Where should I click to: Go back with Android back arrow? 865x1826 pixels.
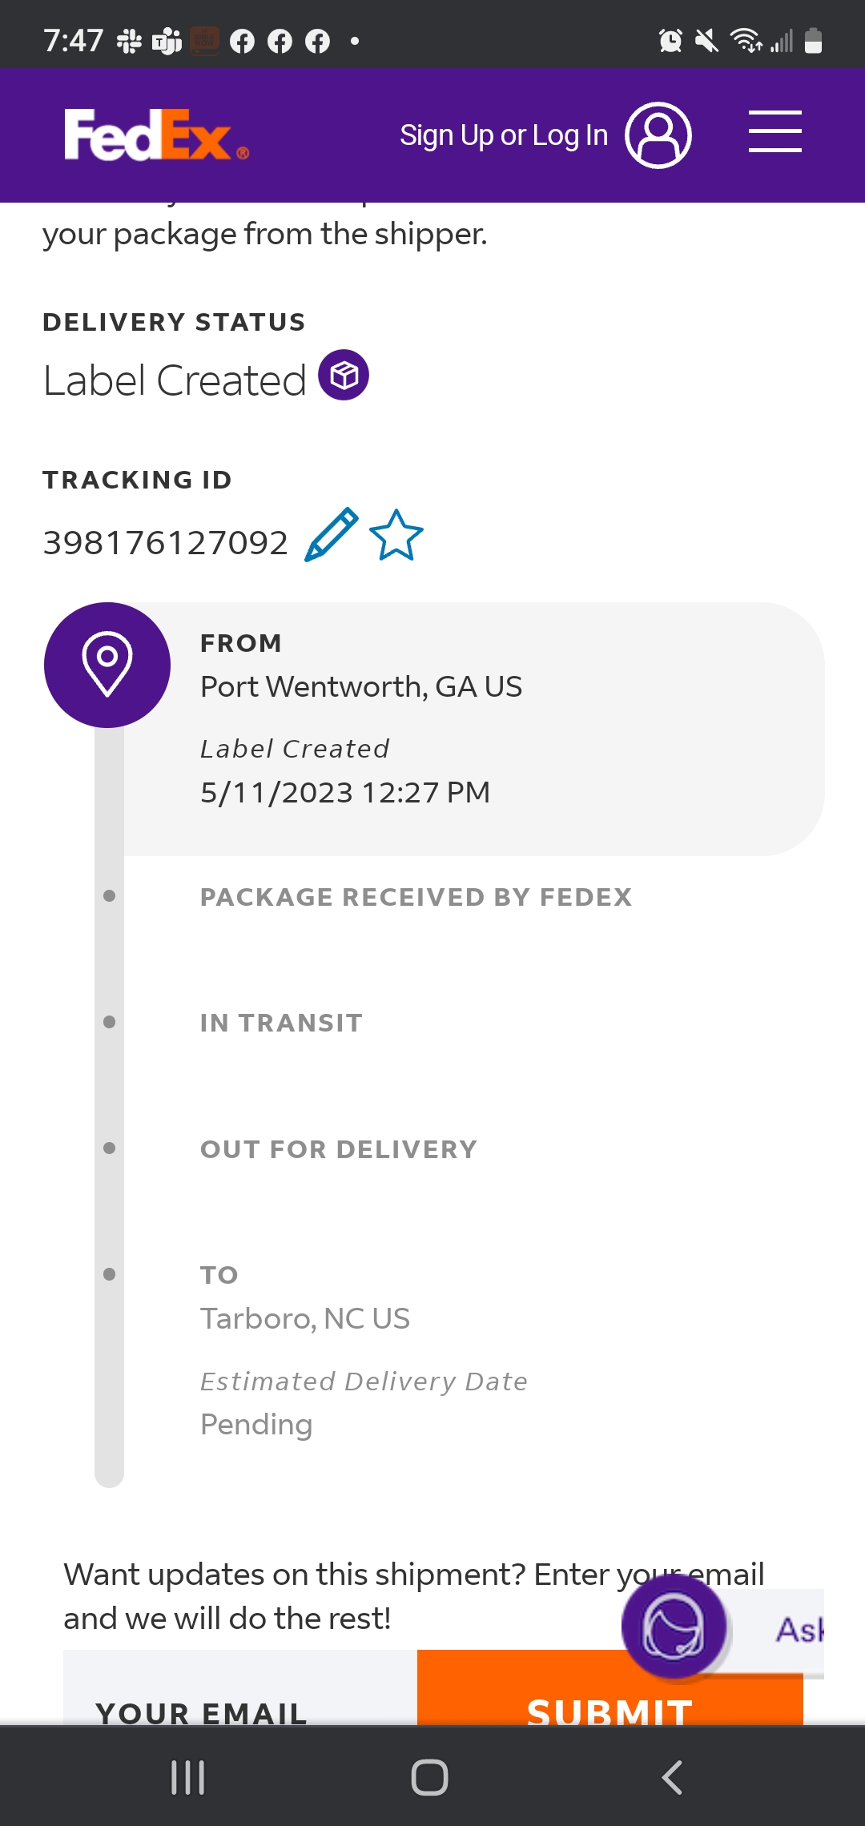coord(673,1777)
